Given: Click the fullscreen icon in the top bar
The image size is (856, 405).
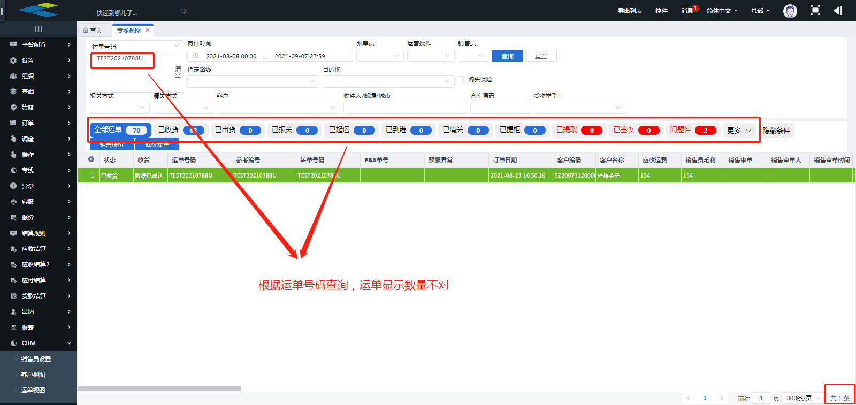Looking at the screenshot, I should click(815, 11).
